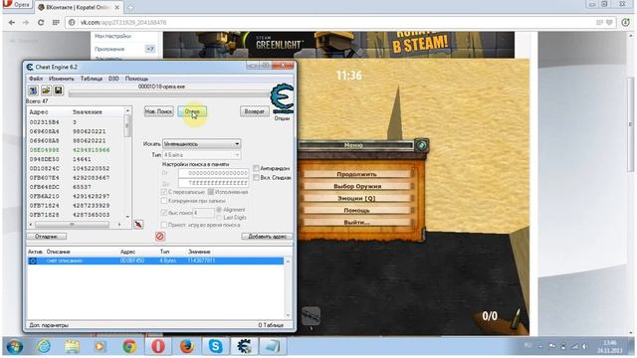The image size is (637, 358).
Task: Click the results list horizontal scrollbar
Action: click(76, 225)
